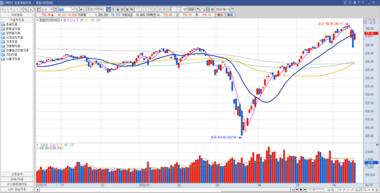Click the 매도 sell button

(x=230, y=15)
